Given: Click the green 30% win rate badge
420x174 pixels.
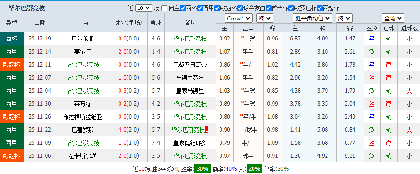Looking at the screenshot, I should pos(202,168).
